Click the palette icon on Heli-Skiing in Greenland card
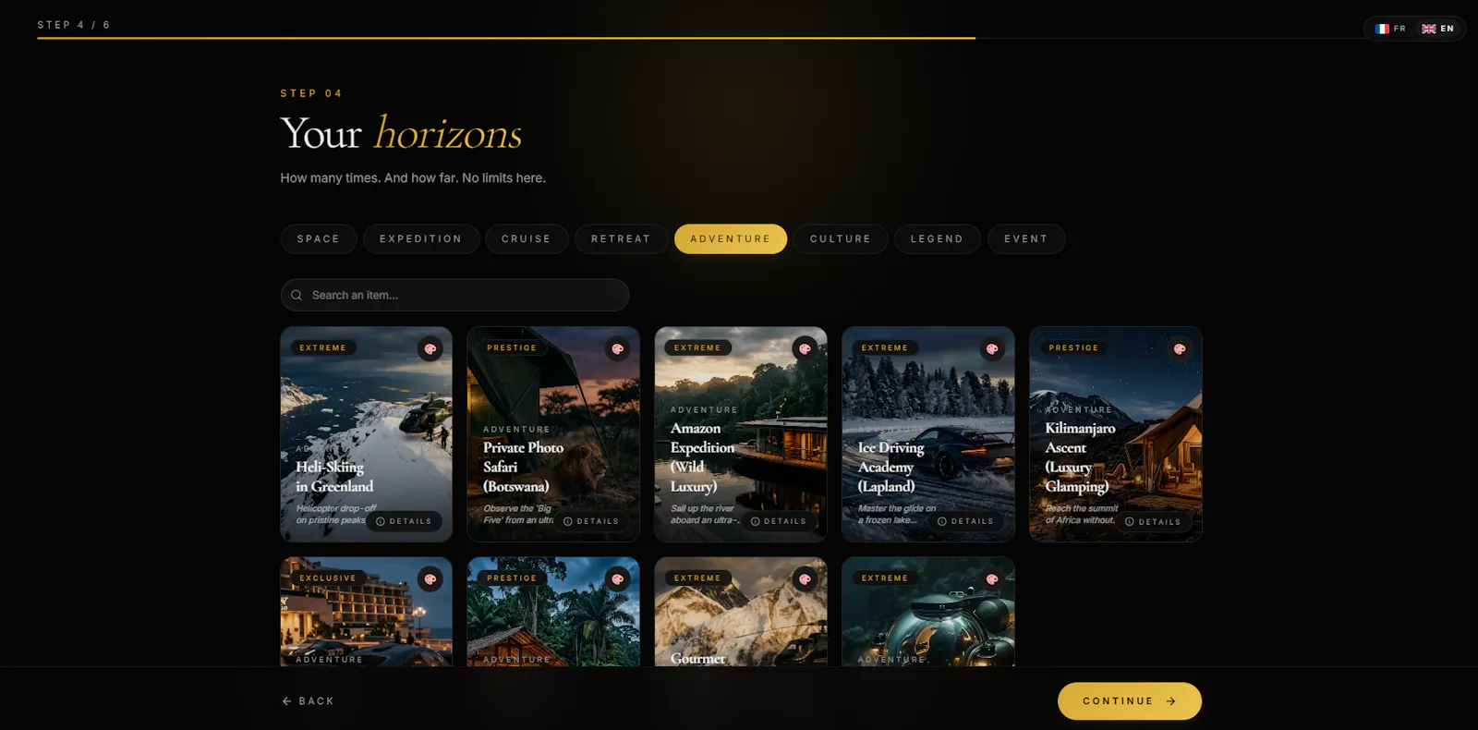This screenshot has height=730, width=1478. (x=430, y=349)
